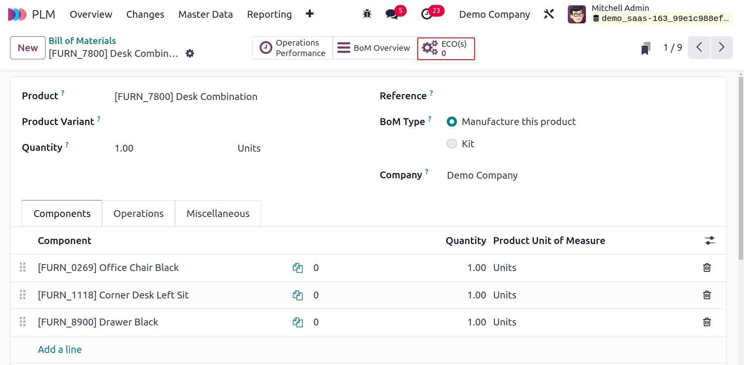
Task: Click the bookmark icon near the record pager
Action: coord(646,48)
